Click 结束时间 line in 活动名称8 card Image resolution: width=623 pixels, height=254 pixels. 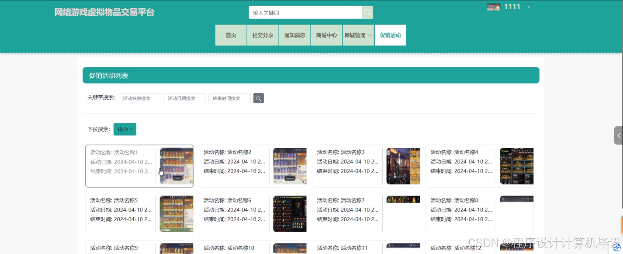[461, 219]
